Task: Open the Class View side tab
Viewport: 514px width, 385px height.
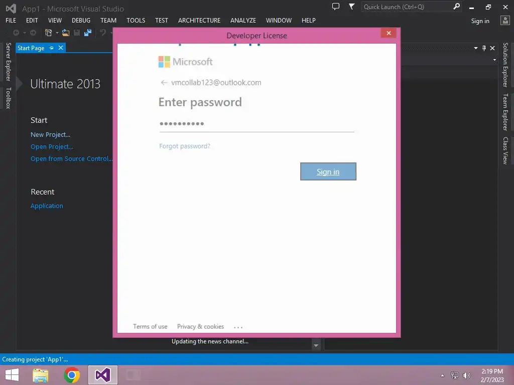Action: pos(505,150)
